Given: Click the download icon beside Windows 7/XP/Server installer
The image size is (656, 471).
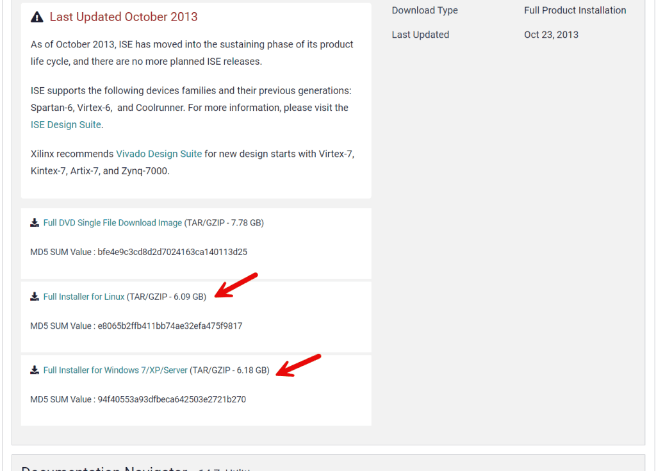Looking at the screenshot, I should tap(33, 370).
